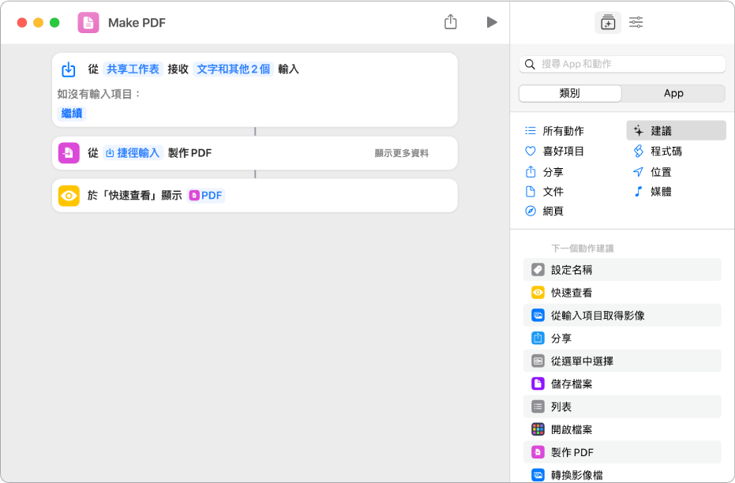Viewport: 735px width, 483px height.
Task: Click the colorful grid icon next to 開啟檔案
Action: (x=538, y=429)
